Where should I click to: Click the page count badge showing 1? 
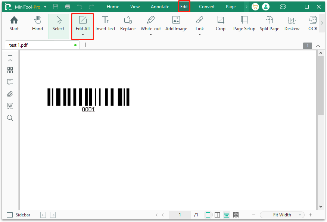307,46
